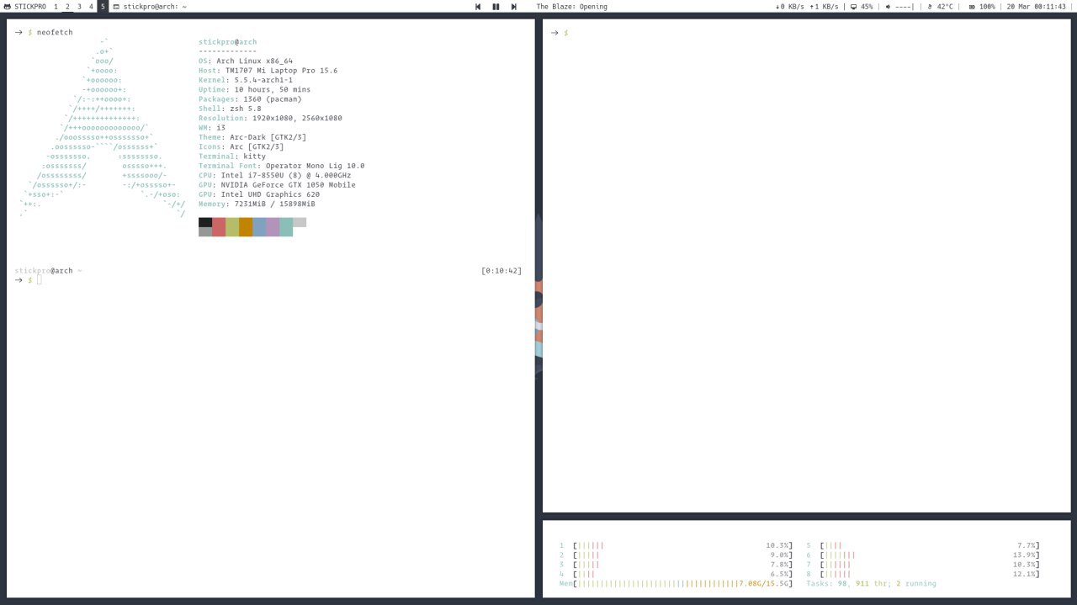Click the neofetch command text
Viewport: 1077px width, 605px height.
55,32
